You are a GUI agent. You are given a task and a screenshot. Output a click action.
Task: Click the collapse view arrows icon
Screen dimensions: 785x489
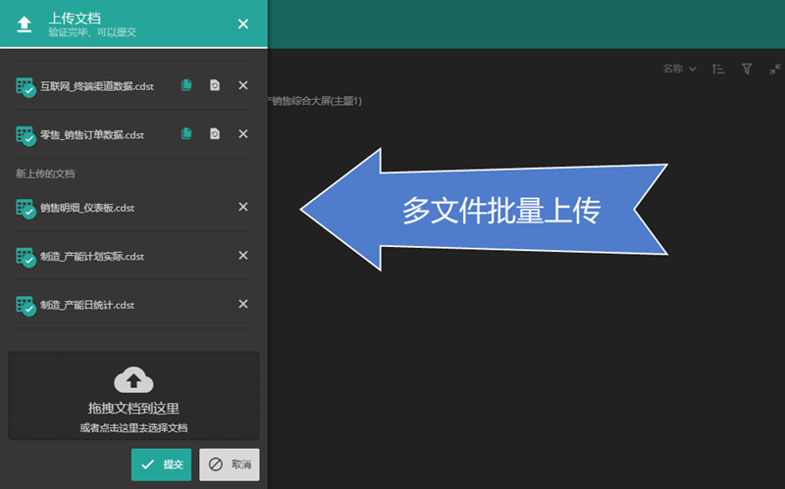tap(774, 69)
